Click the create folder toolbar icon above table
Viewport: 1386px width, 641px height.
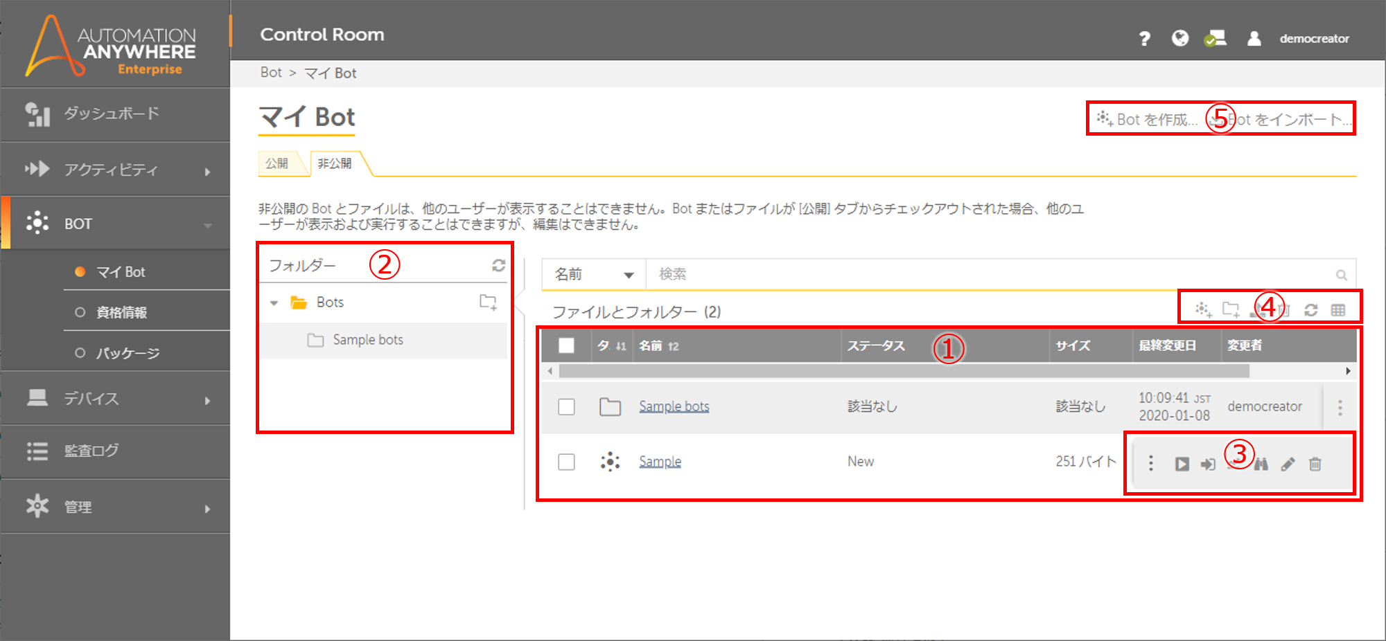click(1231, 309)
